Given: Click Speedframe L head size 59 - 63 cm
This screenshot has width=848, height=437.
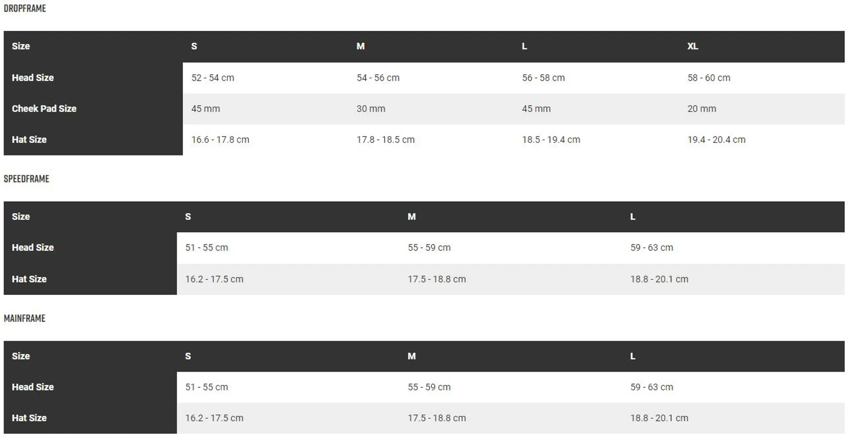Looking at the screenshot, I should coord(652,248).
